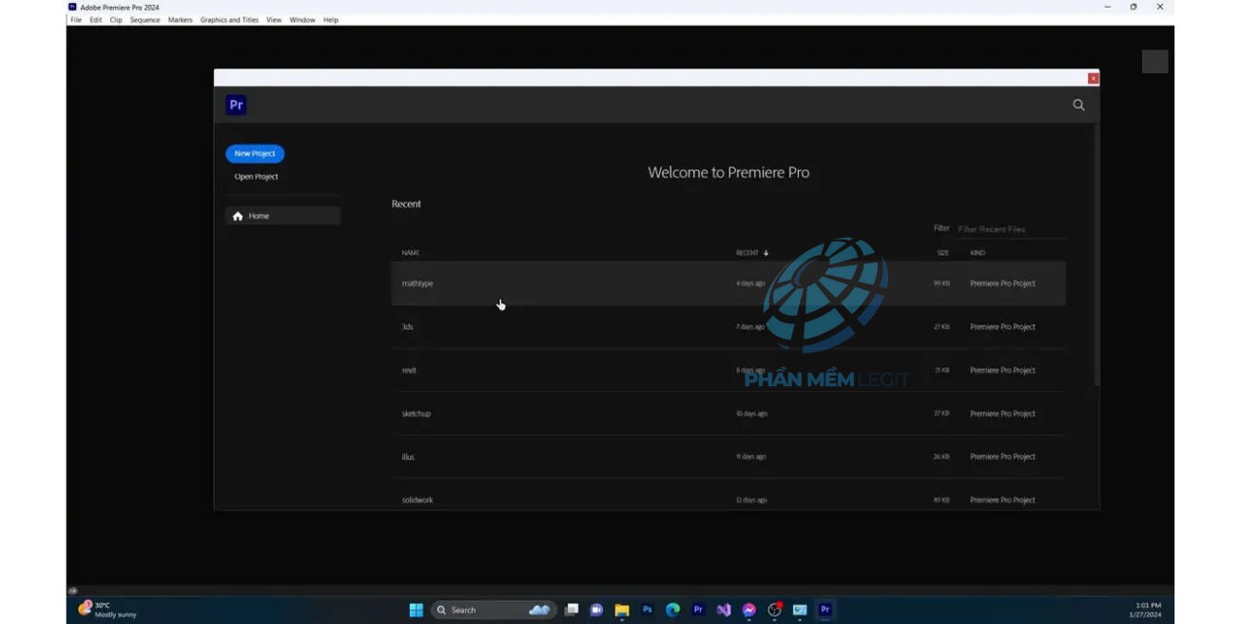The width and height of the screenshot is (1241, 624).
Task: Select Home in the sidebar
Action: (x=282, y=216)
